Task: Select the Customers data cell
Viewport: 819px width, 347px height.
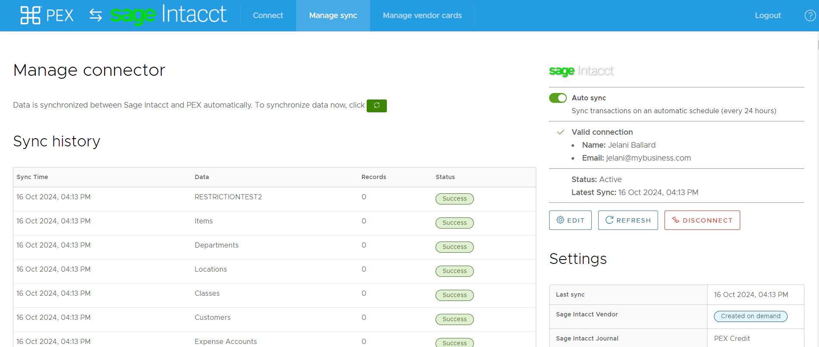Action: tap(213, 317)
